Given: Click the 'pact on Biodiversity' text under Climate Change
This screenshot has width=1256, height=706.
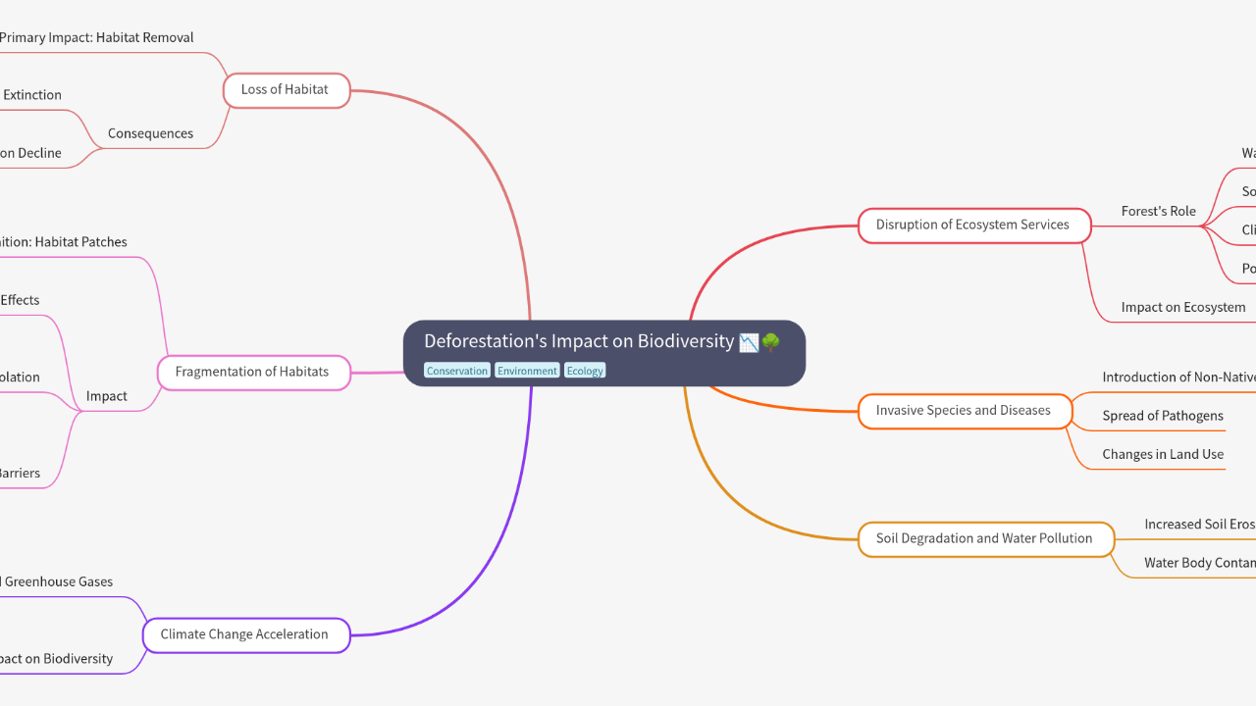Looking at the screenshot, I should point(57,659).
